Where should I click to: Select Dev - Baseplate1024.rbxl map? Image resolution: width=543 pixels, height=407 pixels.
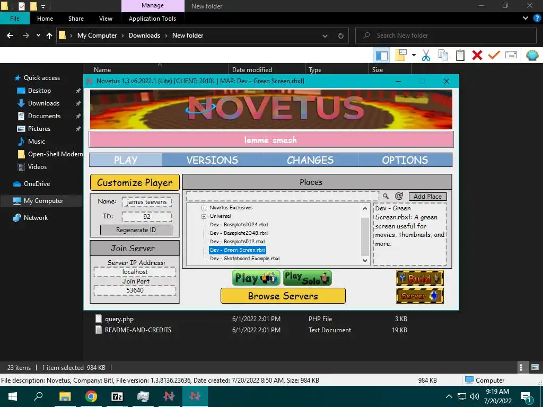click(239, 225)
